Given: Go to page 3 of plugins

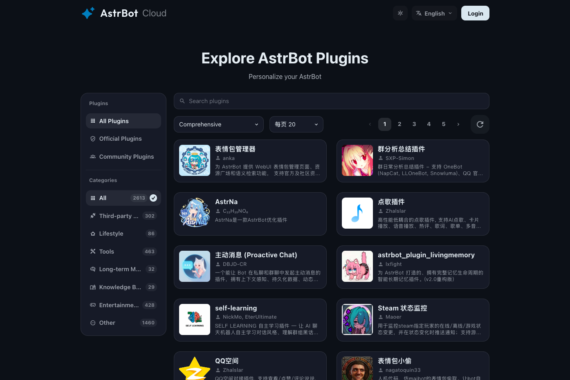Looking at the screenshot, I should click(x=414, y=124).
